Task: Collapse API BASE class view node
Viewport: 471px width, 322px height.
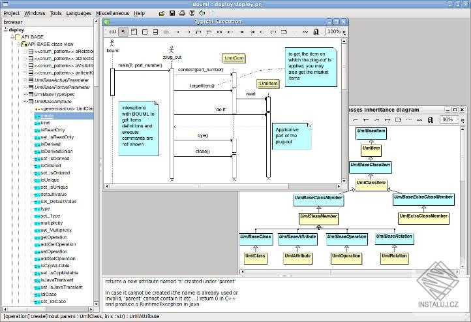Action: [19, 44]
